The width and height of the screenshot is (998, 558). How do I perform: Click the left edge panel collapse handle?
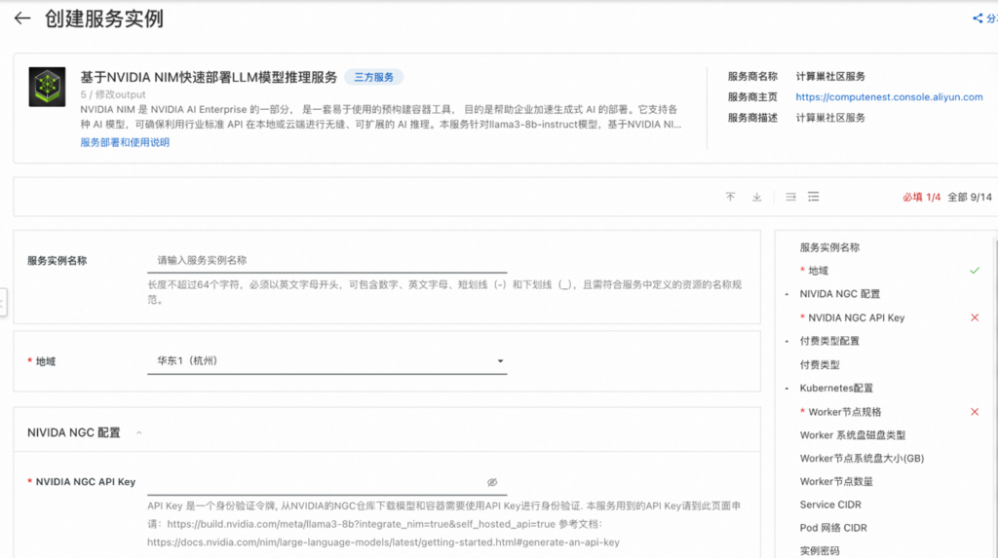[3, 302]
